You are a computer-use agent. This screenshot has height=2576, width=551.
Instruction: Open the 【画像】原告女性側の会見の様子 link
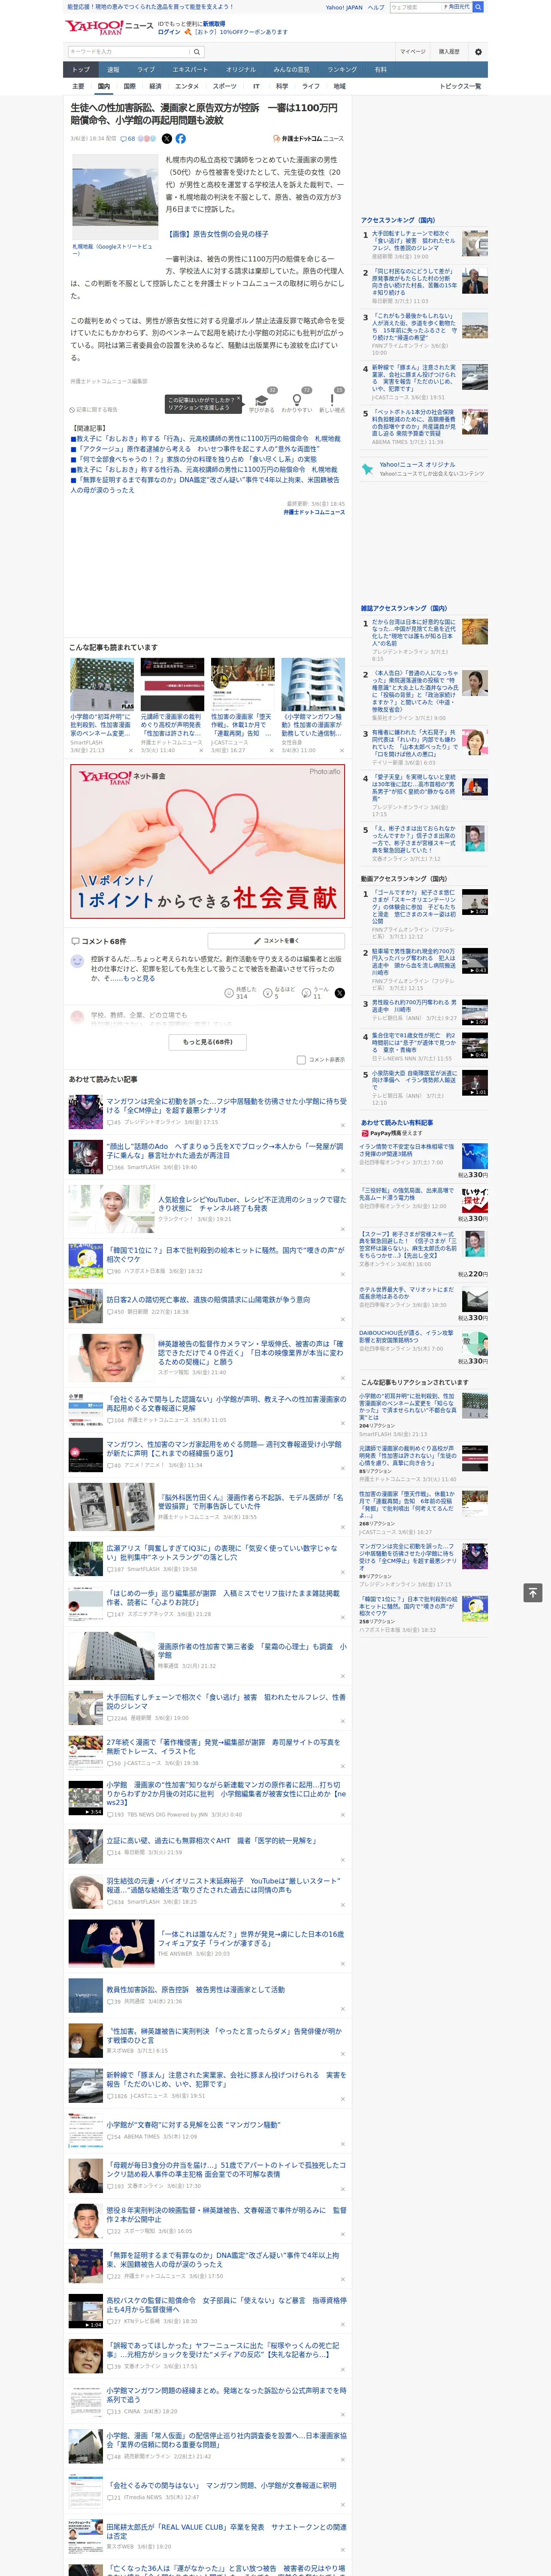217,234
